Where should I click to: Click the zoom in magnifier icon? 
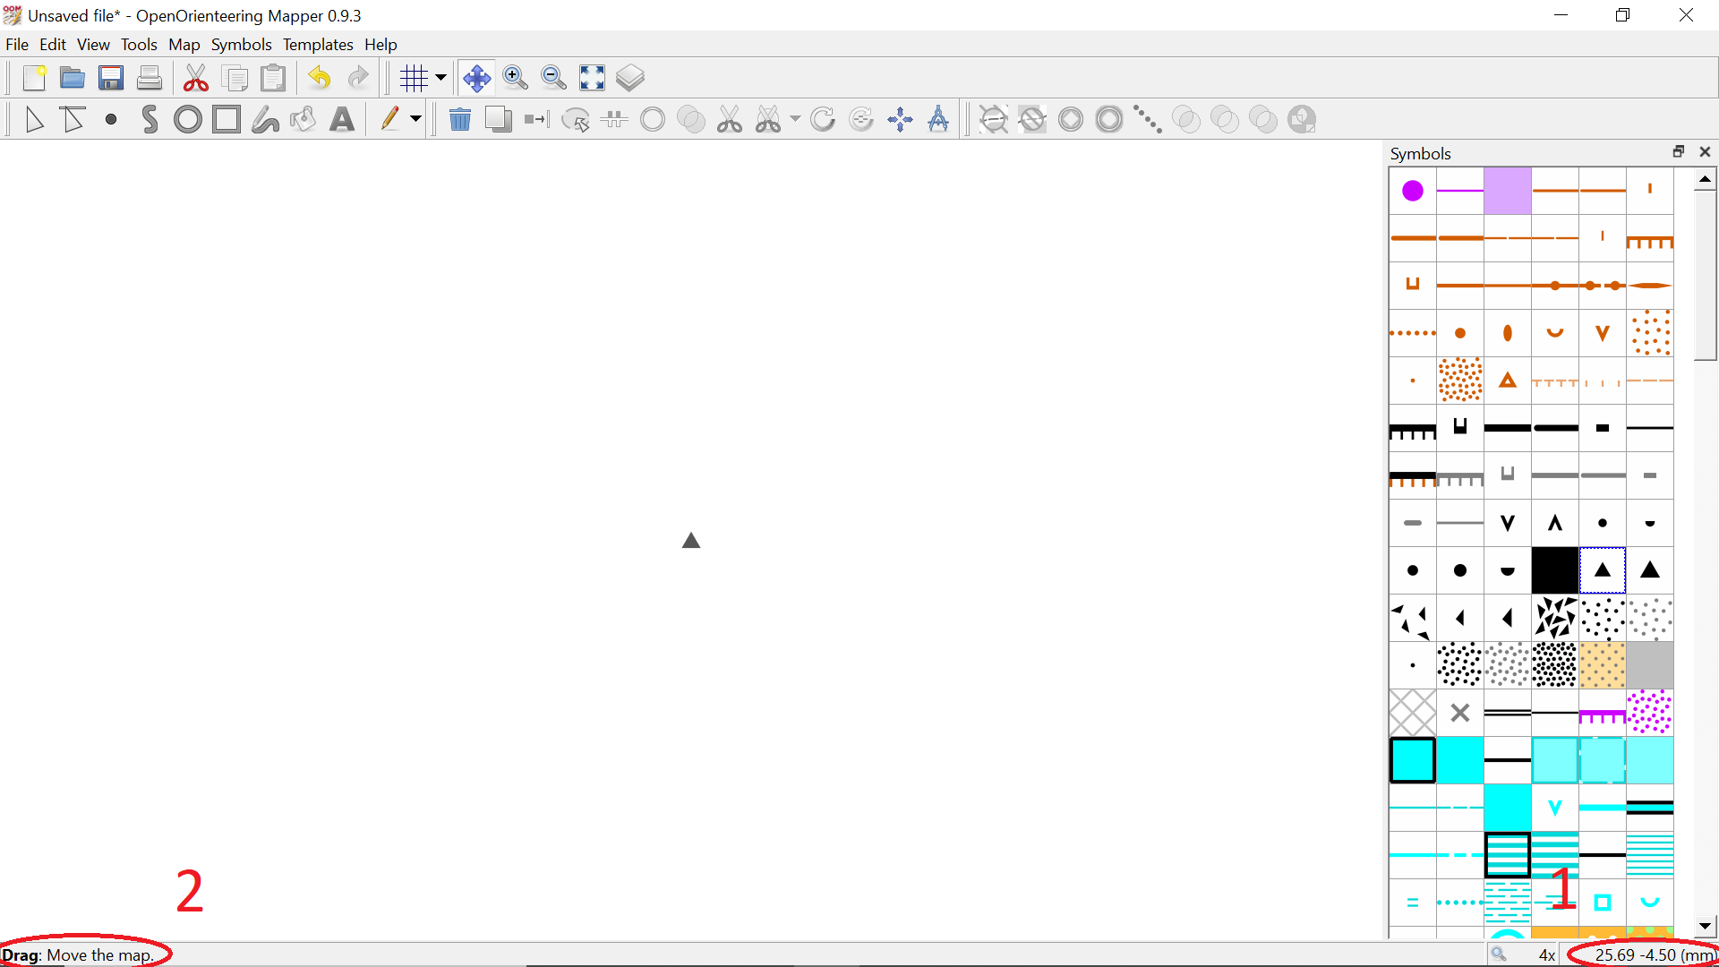(x=515, y=79)
